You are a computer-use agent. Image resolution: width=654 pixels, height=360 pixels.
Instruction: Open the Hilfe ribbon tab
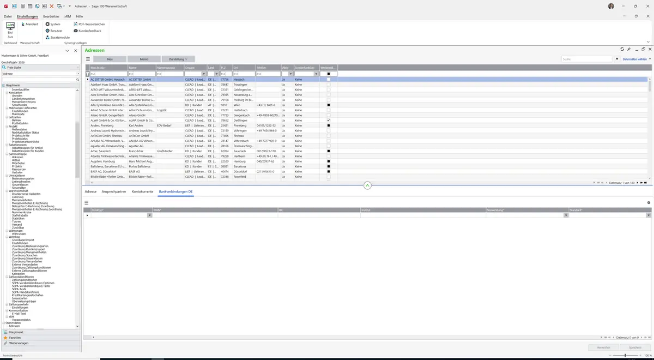coord(80,16)
